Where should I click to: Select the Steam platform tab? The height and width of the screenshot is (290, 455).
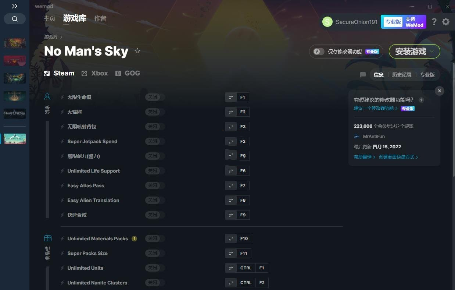[x=59, y=73]
